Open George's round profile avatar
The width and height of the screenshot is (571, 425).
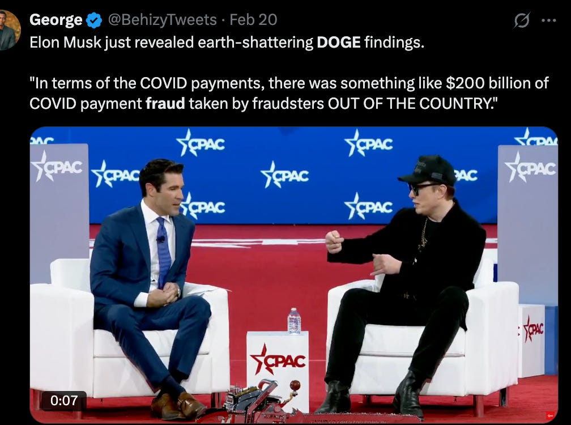click(9, 30)
